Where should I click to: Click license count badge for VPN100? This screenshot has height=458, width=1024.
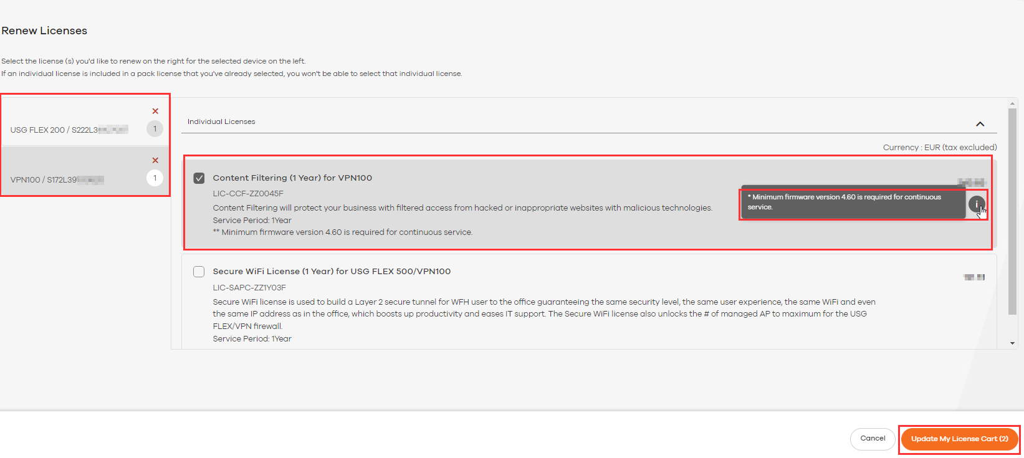155,178
